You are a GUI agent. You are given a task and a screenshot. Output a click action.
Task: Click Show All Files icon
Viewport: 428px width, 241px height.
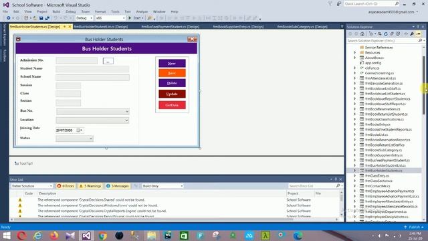398,34
